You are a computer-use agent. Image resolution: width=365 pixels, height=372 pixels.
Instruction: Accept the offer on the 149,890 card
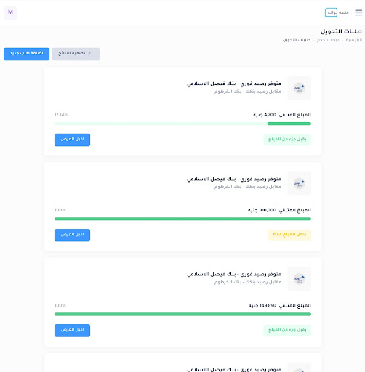click(x=72, y=331)
